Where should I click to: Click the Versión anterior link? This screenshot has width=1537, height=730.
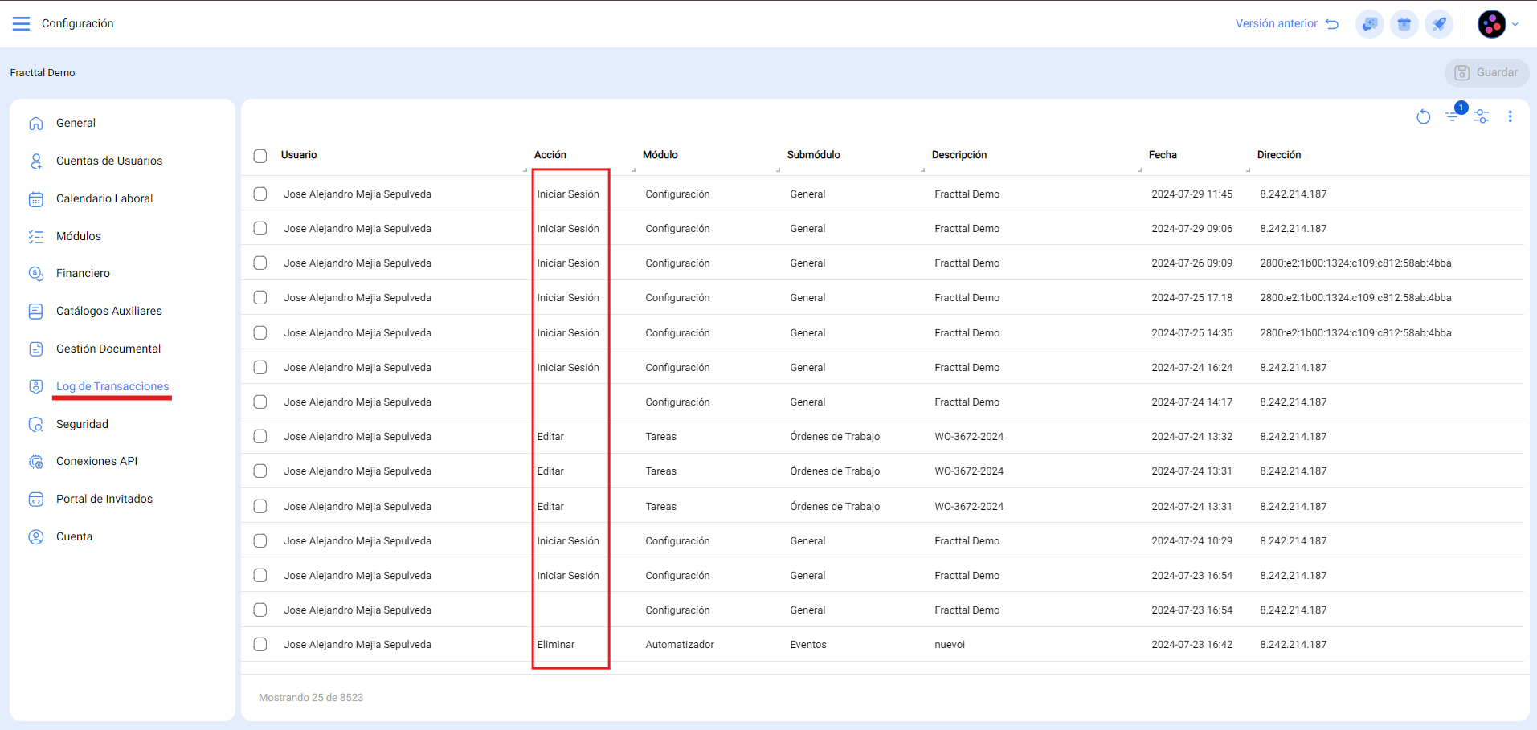[1286, 24]
